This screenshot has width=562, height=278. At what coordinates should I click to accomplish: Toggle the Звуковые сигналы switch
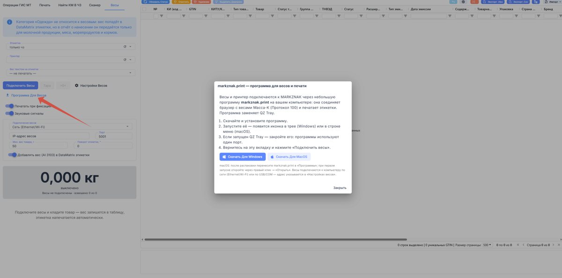pos(9,113)
